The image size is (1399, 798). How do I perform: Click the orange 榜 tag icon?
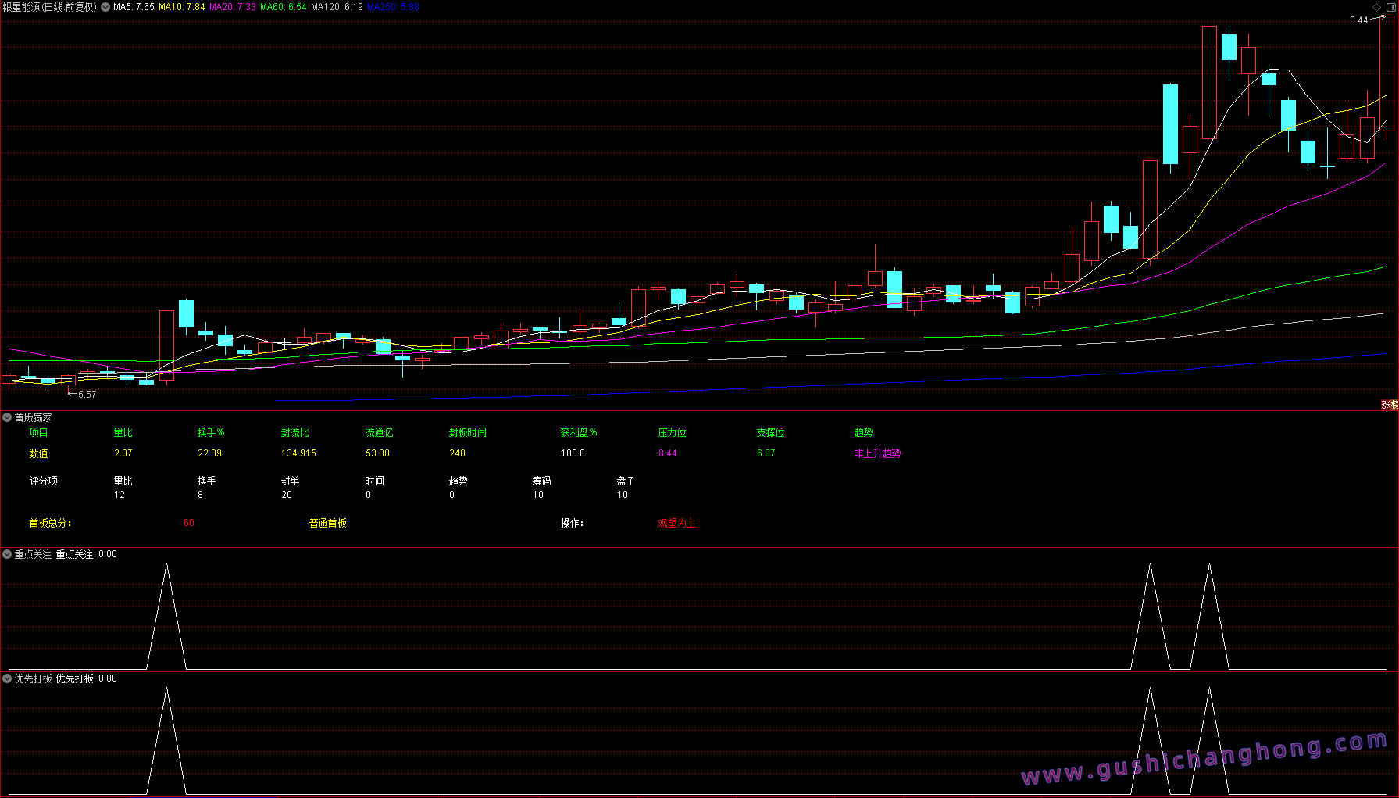1394,405
